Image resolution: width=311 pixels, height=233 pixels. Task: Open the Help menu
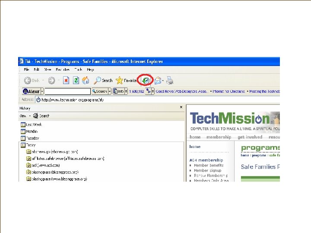(90, 69)
